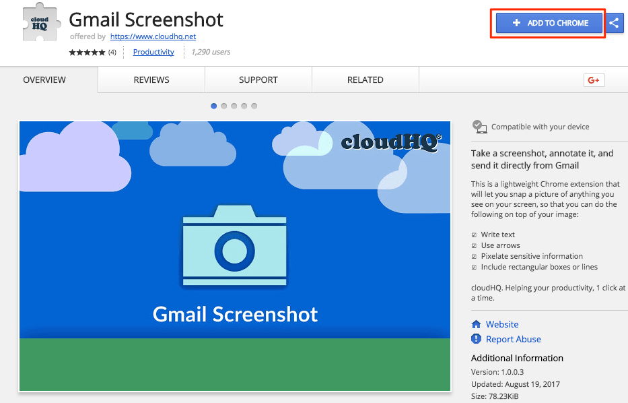This screenshot has width=628, height=403.
Task: Click the Report Abuse exclamation icon
Action: 476,339
